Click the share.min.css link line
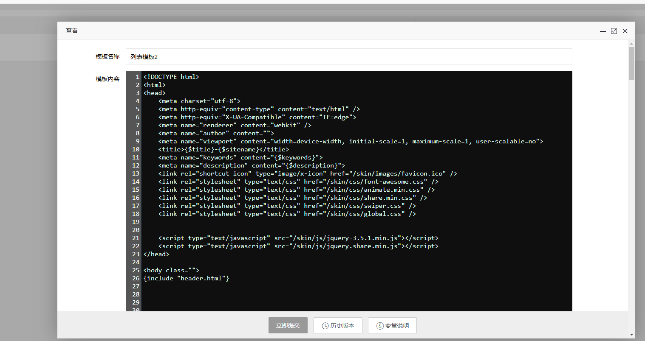 [x=293, y=198]
